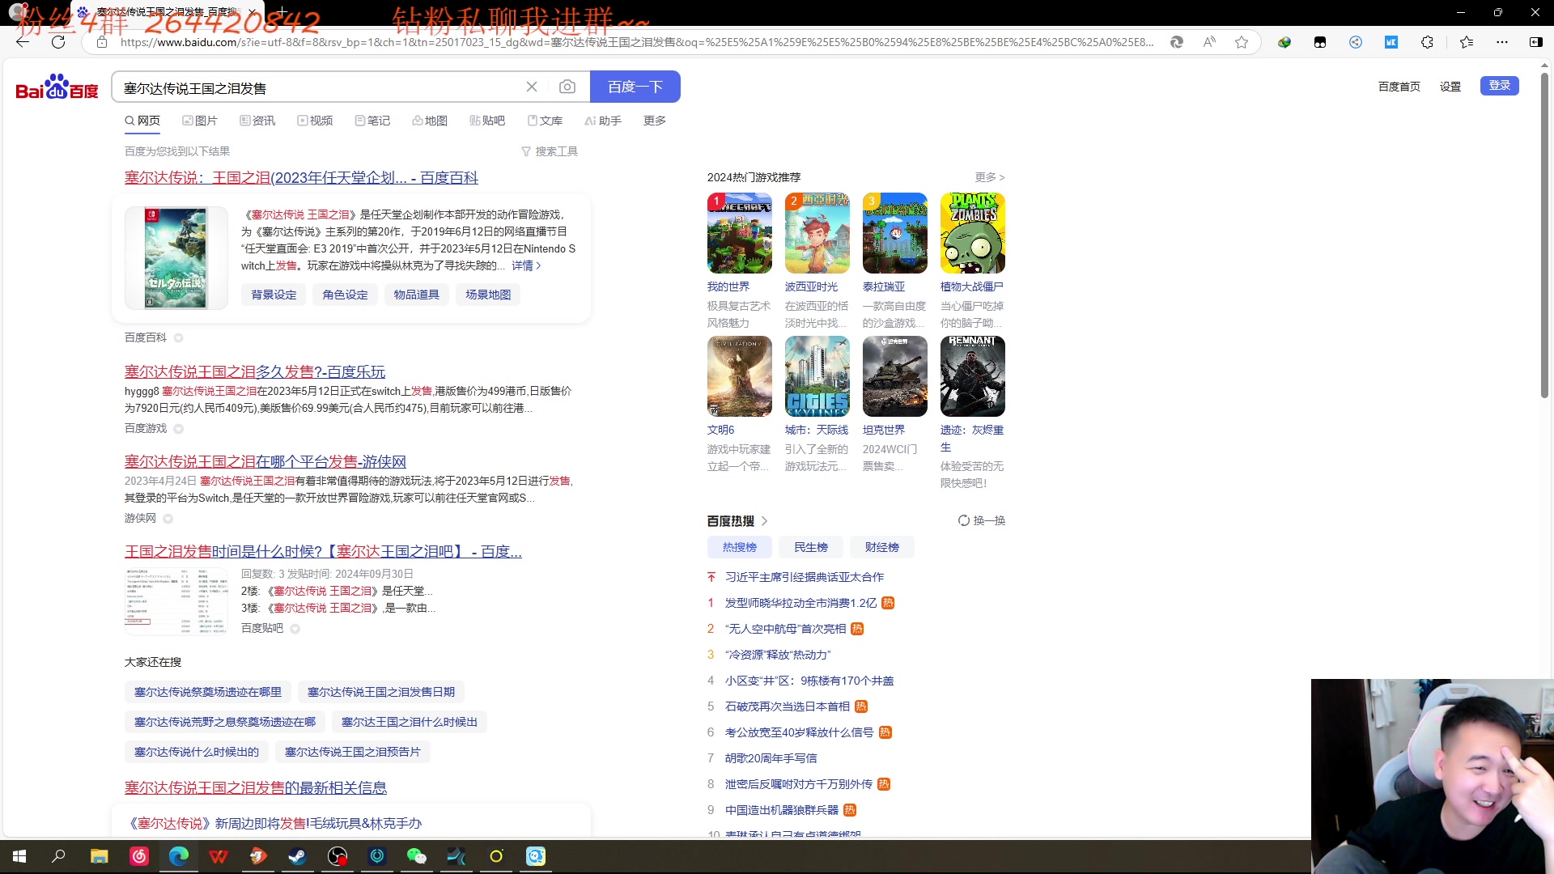Click the 百度一下 search button
This screenshot has width=1554, height=874.
[635, 87]
